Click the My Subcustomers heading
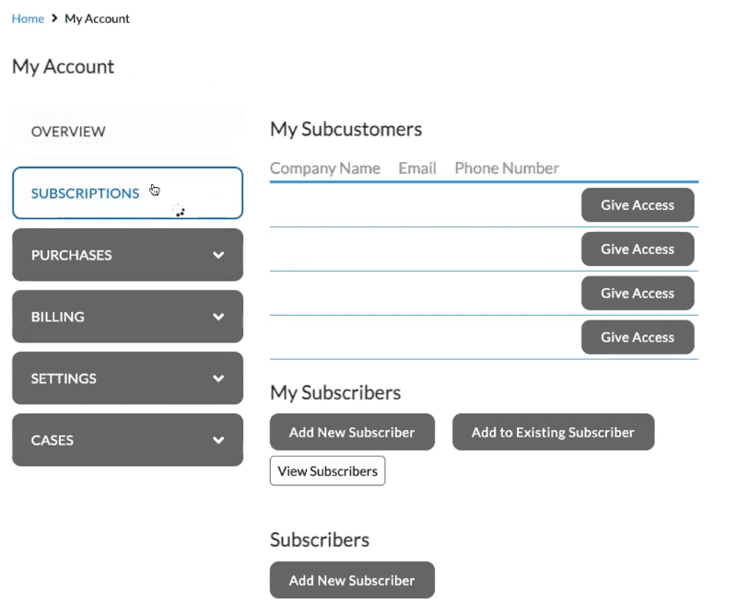This screenshot has height=615, width=738. 346,129
